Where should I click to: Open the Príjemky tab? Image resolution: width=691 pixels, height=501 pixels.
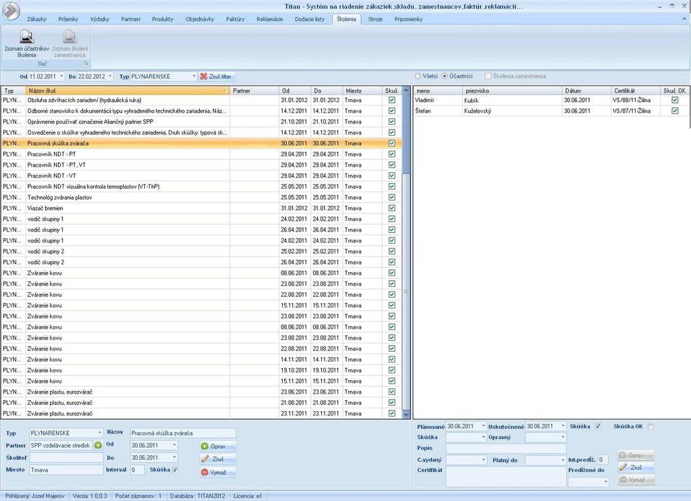click(x=68, y=19)
